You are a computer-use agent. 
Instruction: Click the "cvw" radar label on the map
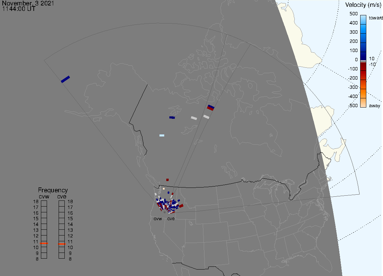[x=158, y=218]
